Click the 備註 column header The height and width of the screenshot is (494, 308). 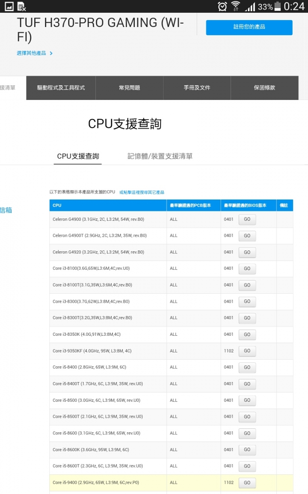click(x=285, y=205)
